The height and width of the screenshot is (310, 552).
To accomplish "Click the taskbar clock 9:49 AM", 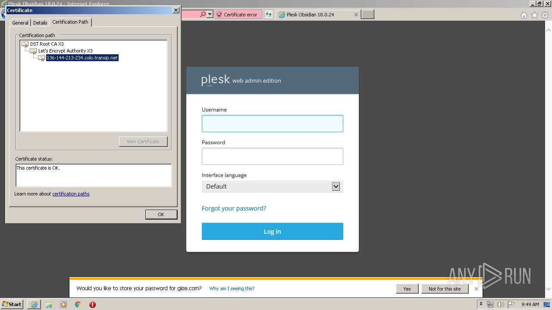I will click(530, 304).
